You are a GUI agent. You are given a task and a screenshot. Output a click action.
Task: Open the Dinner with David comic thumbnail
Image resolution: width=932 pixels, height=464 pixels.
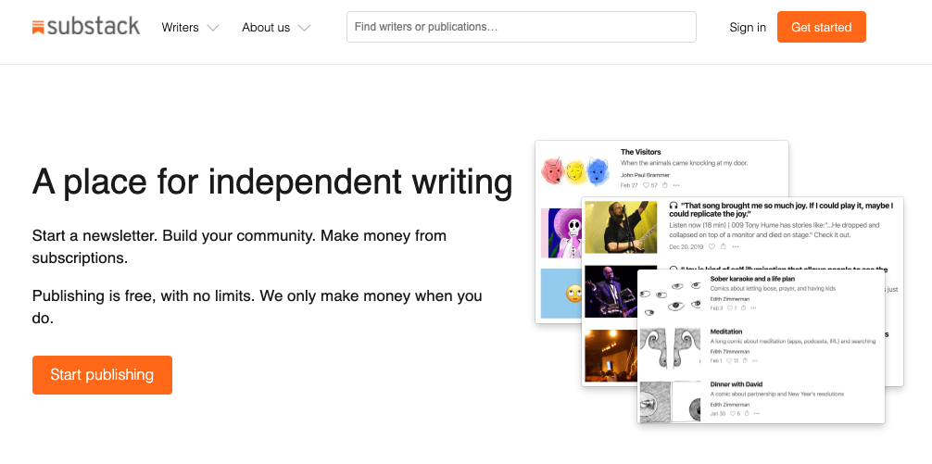671,401
